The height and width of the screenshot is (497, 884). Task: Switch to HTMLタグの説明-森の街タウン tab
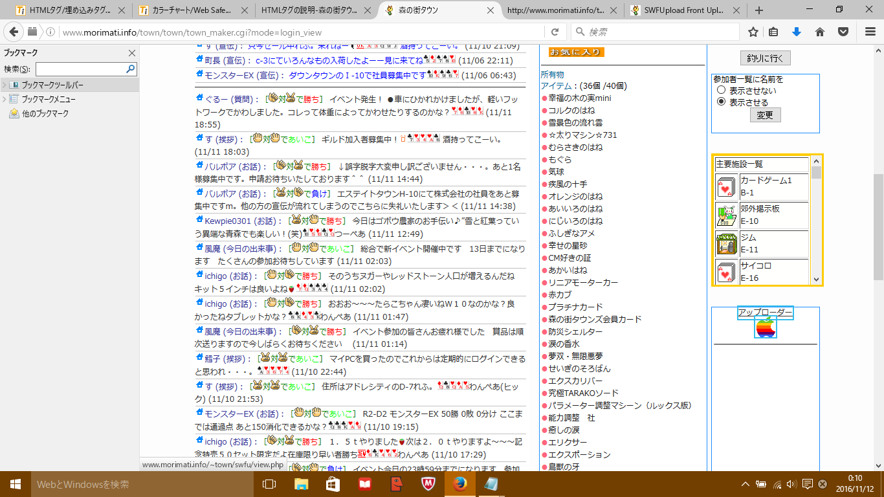pos(317,10)
